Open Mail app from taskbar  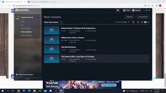click(45, 91)
